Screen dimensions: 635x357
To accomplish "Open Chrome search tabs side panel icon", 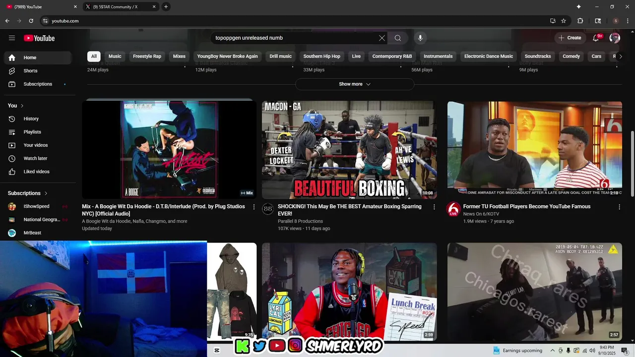I will 598,21.
